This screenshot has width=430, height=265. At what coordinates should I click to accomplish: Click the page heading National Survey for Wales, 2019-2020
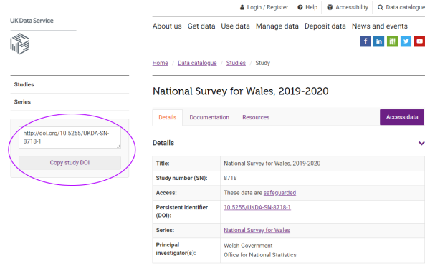coord(241,91)
